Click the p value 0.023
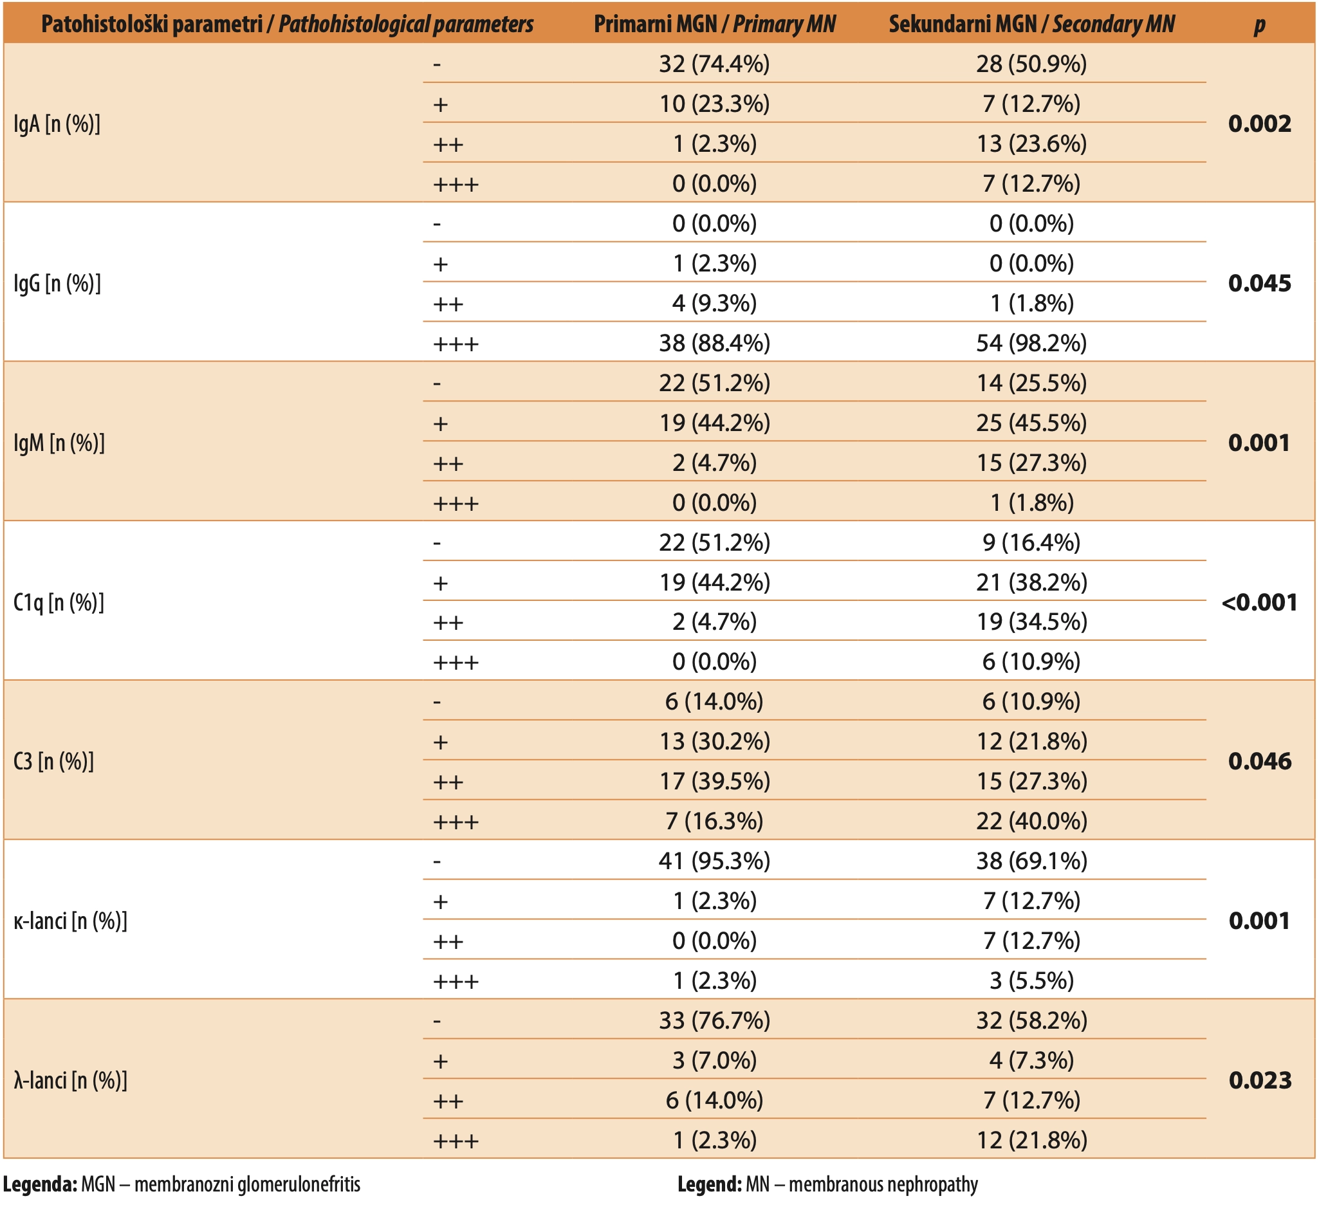 (x=1259, y=1080)
